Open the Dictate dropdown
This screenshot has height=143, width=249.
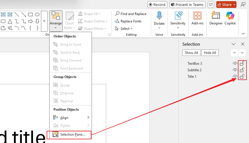pyautogui.click(x=159, y=21)
